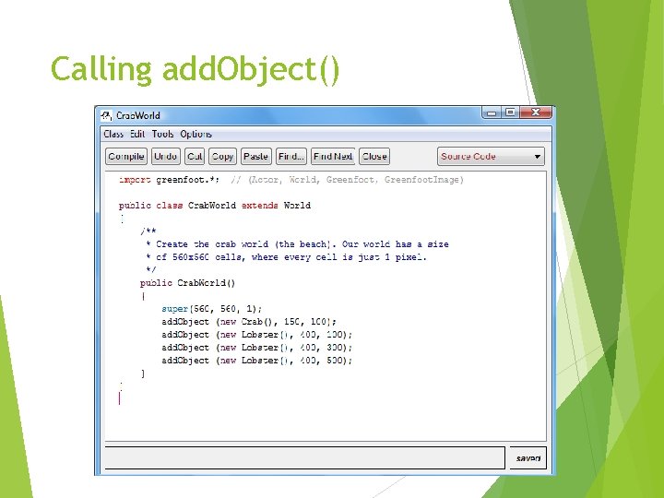Click the Cut button

point(195,156)
